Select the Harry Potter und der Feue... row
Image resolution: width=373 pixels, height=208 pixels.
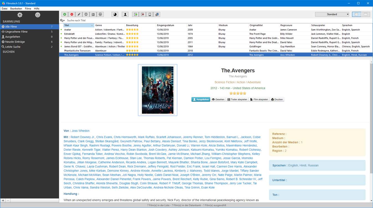[x=216, y=38]
